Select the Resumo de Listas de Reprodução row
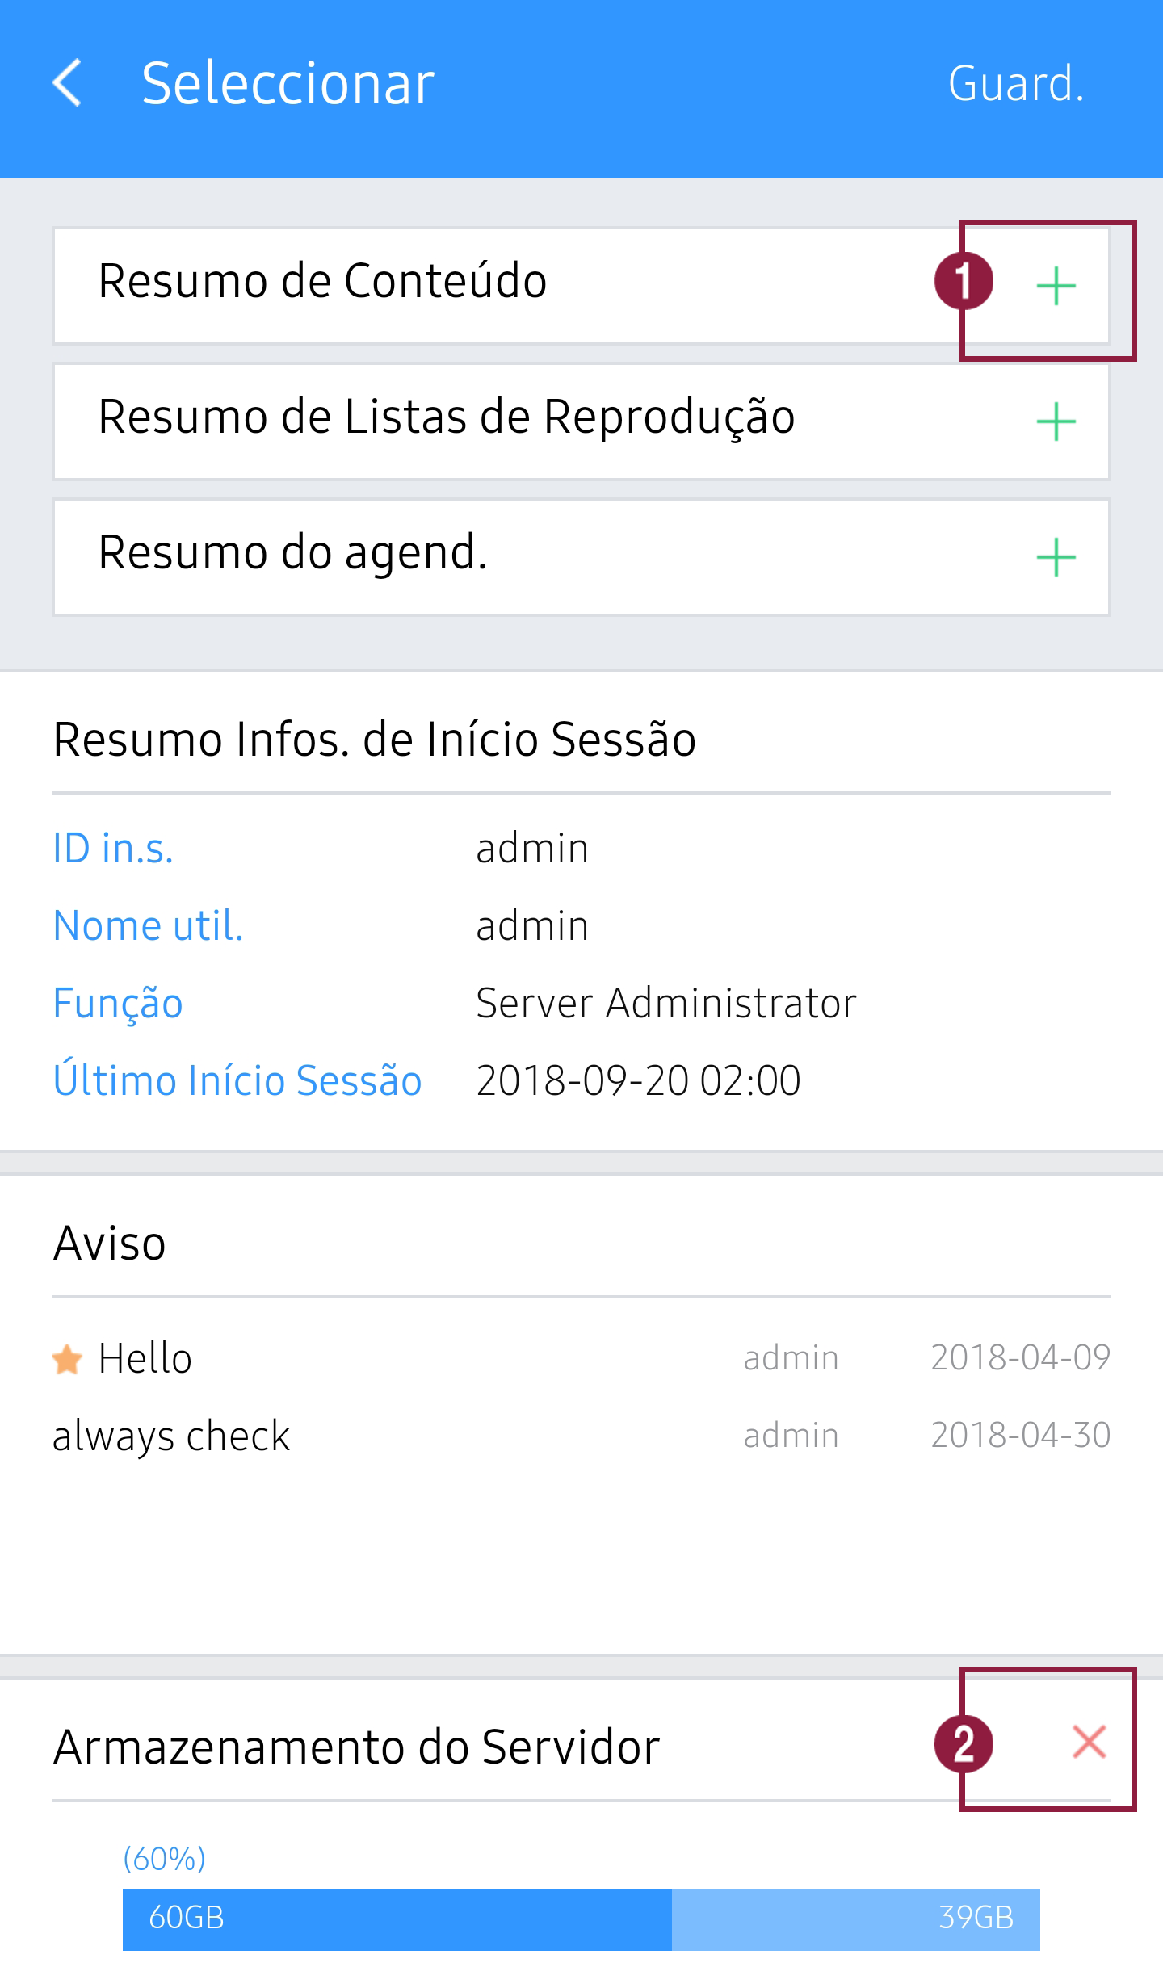The image size is (1163, 1967). (447, 417)
